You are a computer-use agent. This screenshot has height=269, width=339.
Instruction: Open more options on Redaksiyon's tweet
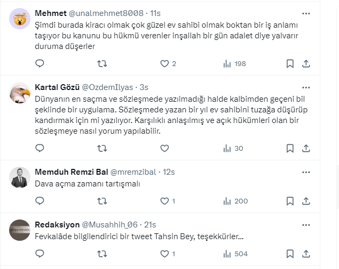point(306,225)
